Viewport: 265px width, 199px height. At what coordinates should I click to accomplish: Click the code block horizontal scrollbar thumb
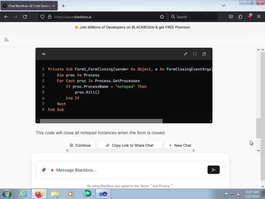point(101,121)
